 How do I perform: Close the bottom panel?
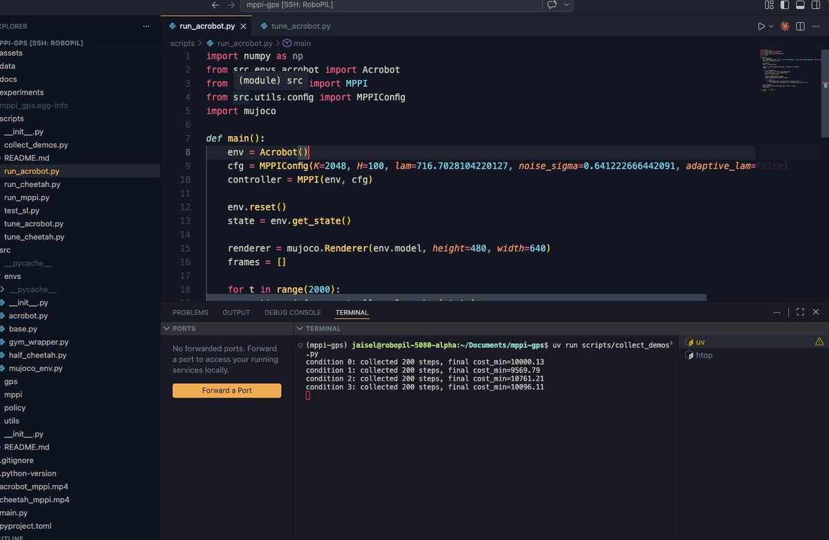click(816, 312)
